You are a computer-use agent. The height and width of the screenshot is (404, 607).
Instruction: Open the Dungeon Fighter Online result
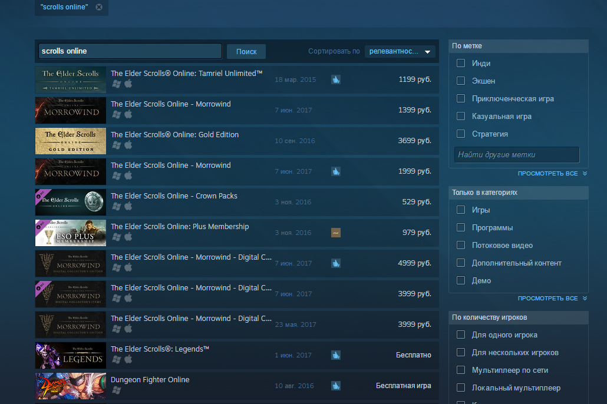(237, 386)
